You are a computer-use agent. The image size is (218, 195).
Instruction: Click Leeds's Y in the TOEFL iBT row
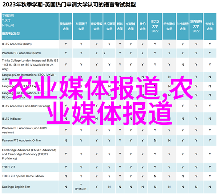coord(120,167)
